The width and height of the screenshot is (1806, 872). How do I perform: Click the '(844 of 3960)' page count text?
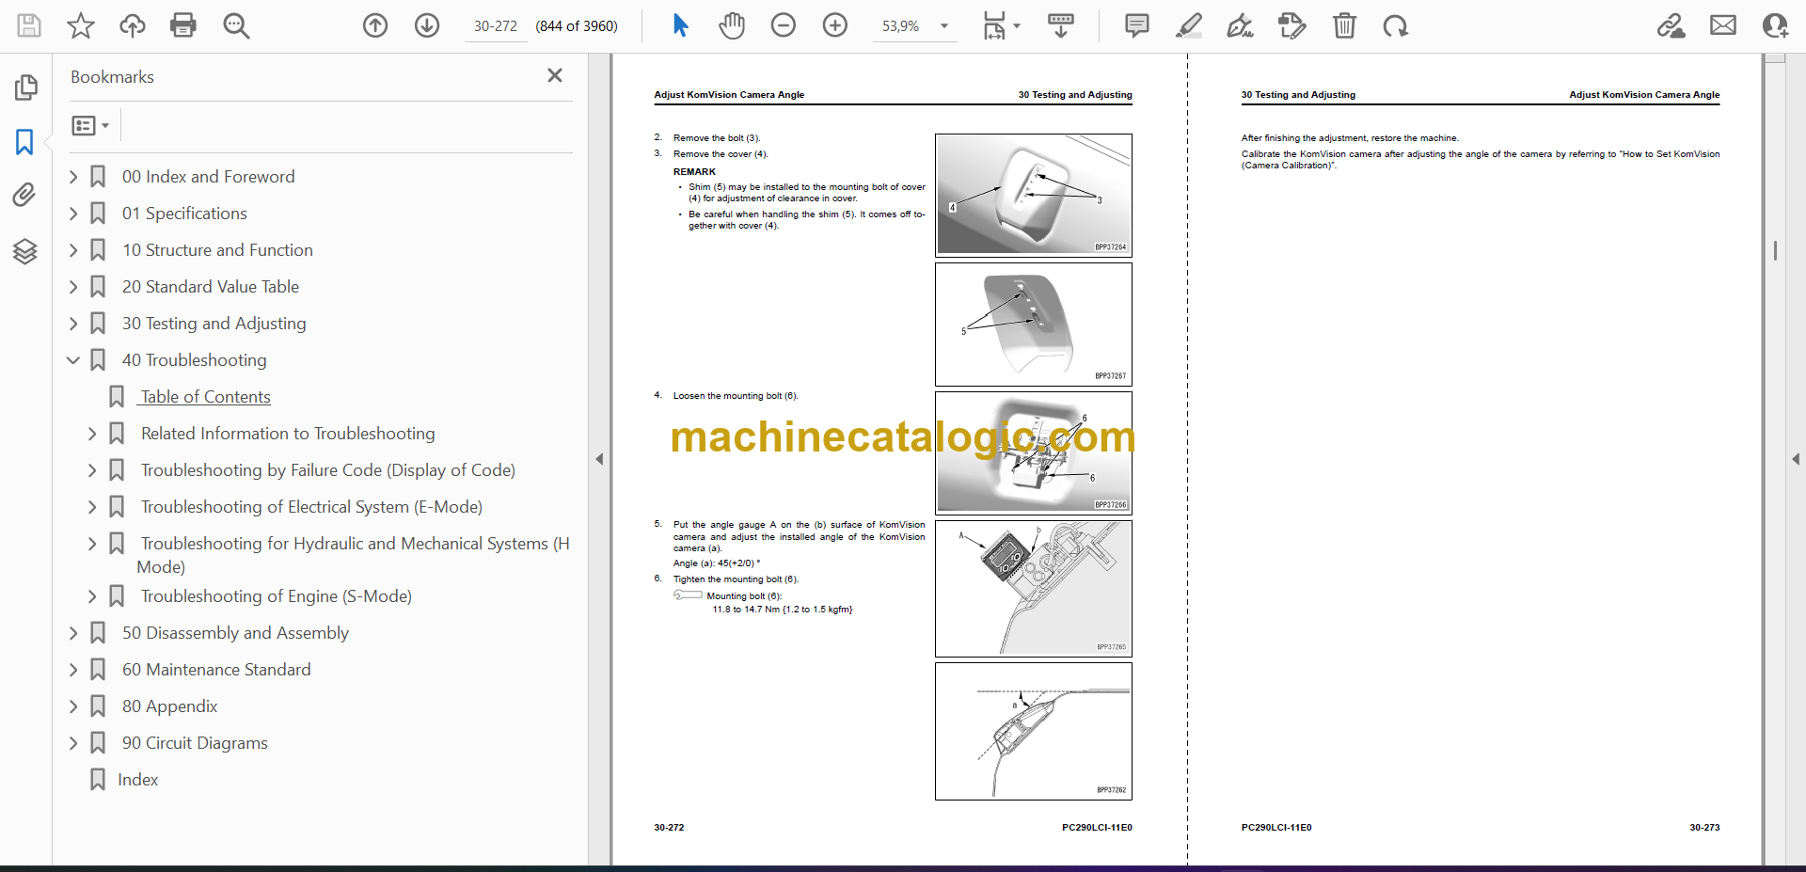pos(577,26)
